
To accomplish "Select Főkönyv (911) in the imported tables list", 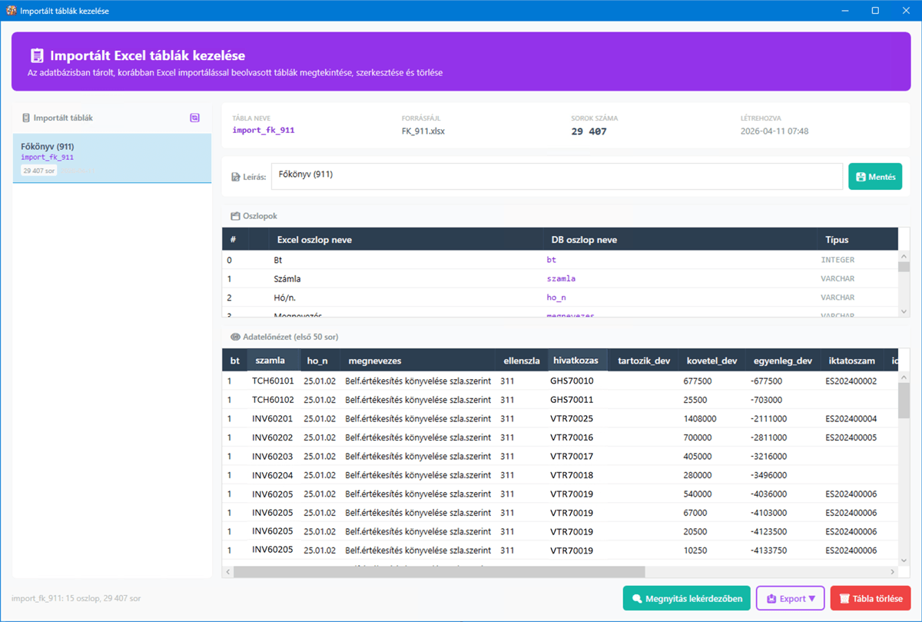I will click(x=112, y=158).
